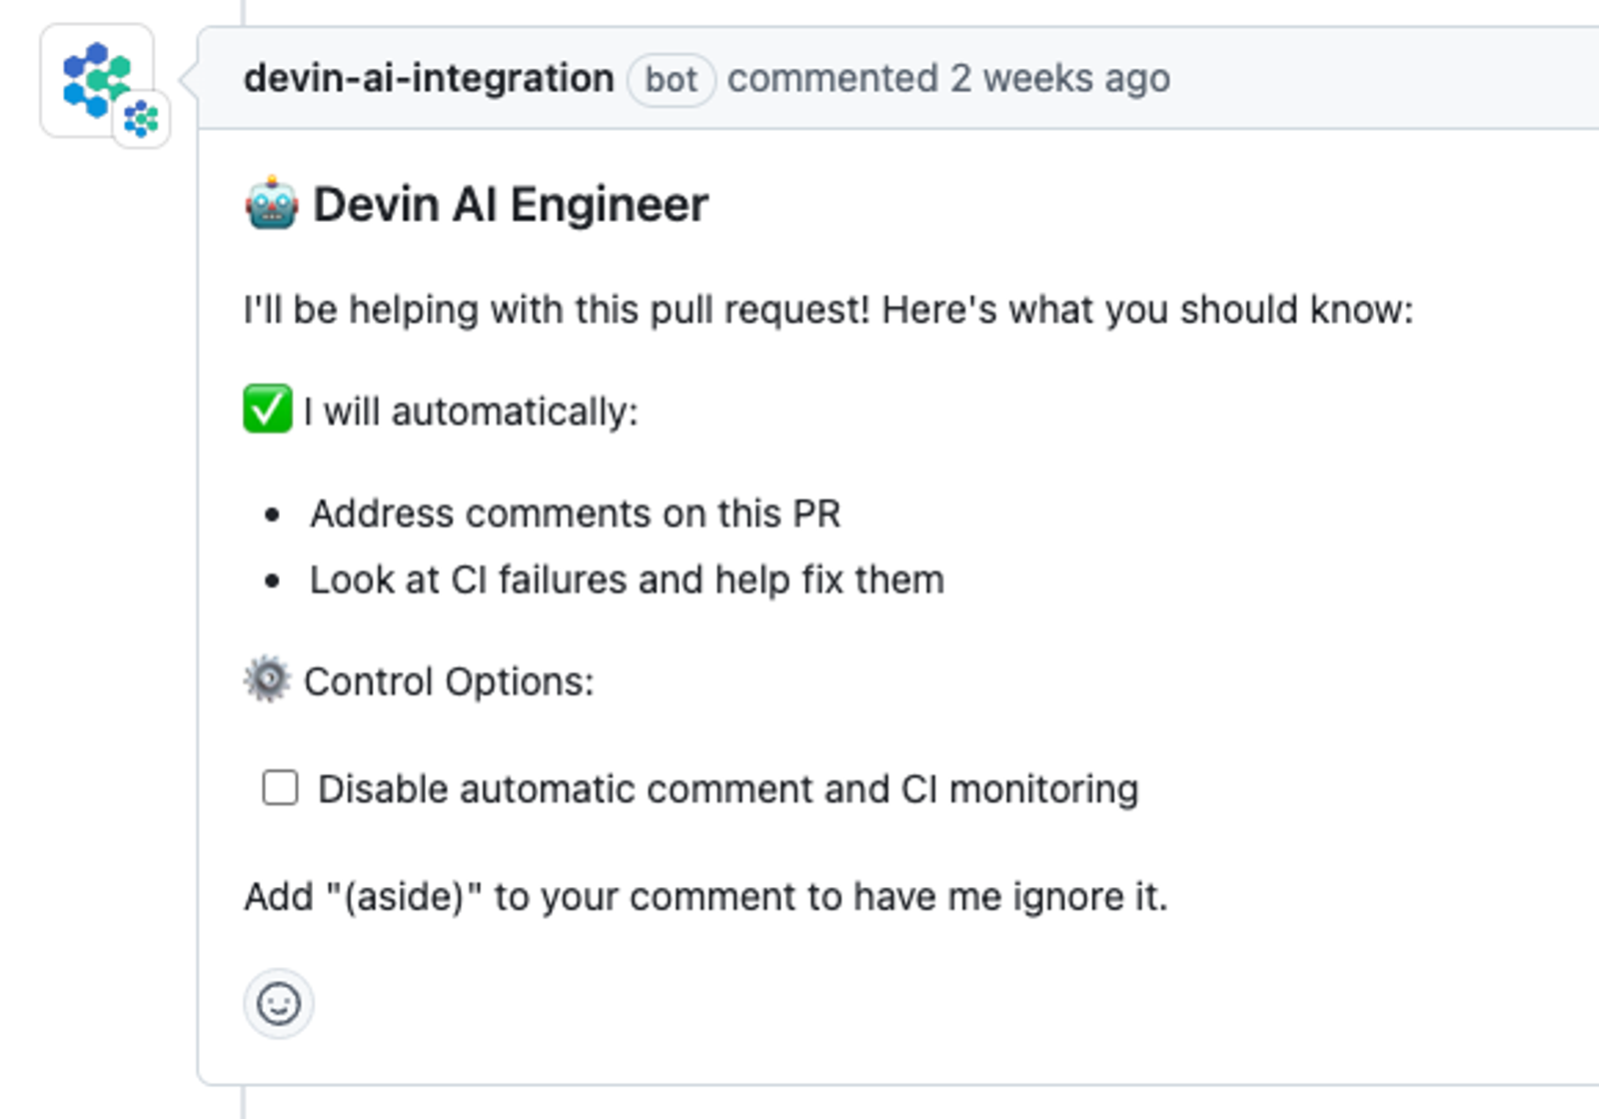The image size is (1599, 1119).
Task: Click the Add "(aside)" instruction sentence
Action: pyautogui.click(x=706, y=896)
